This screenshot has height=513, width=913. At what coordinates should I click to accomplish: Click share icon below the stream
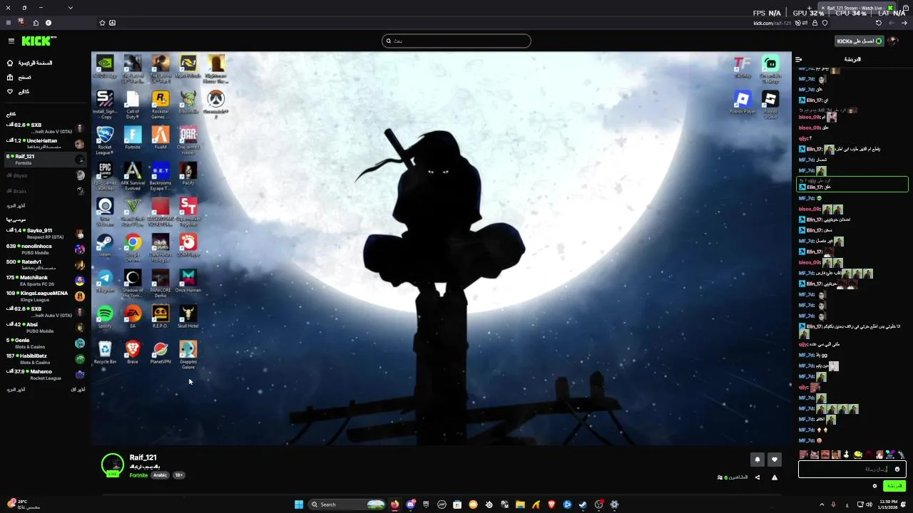[x=758, y=477]
